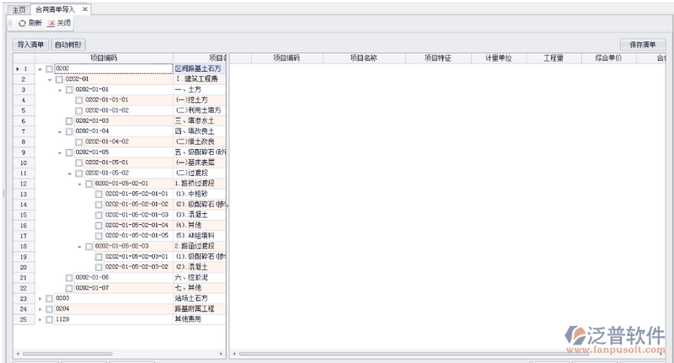Check the box for item 0202
This screenshot has width=674, height=363.
pyautogui.click(x=50, y=69)
